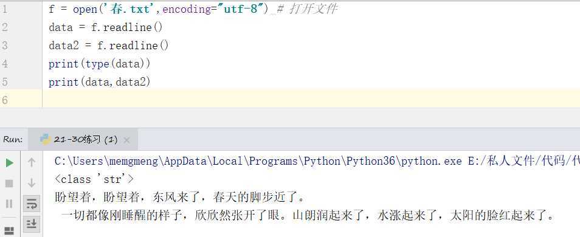Click data2 = f.readline() on line 3
Image resolution: width=580 pixels, height=237 pixels.
109,46
